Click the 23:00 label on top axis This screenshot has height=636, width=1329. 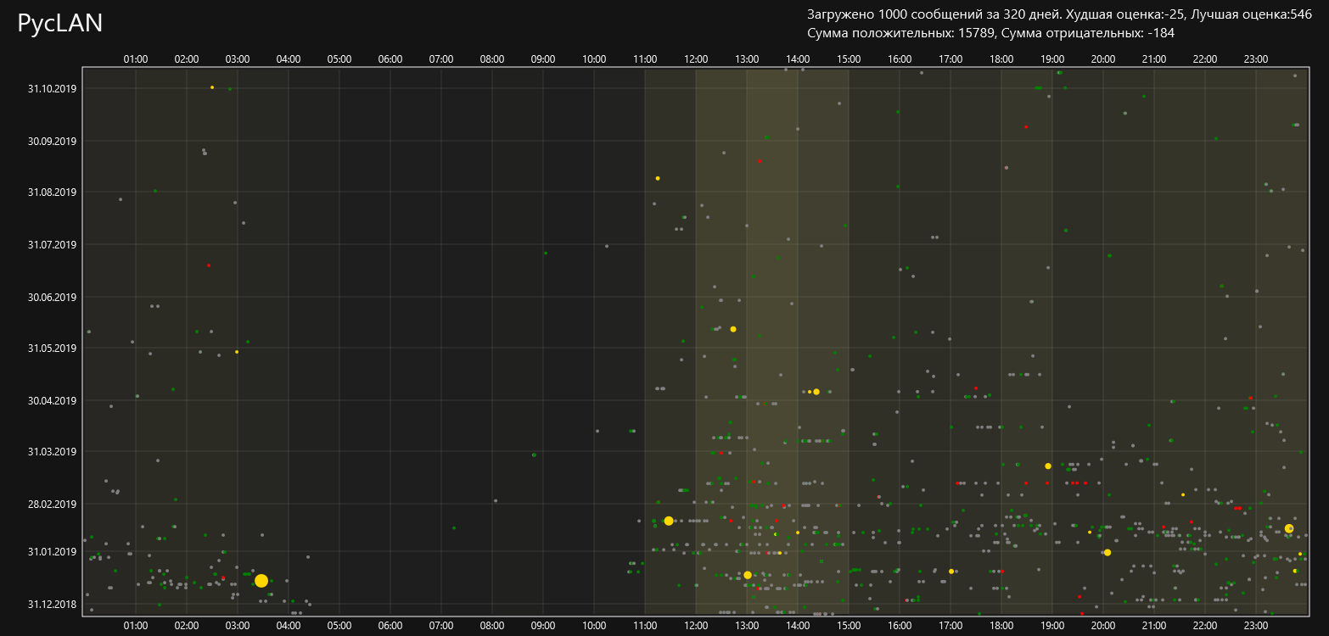[1256, 59]
